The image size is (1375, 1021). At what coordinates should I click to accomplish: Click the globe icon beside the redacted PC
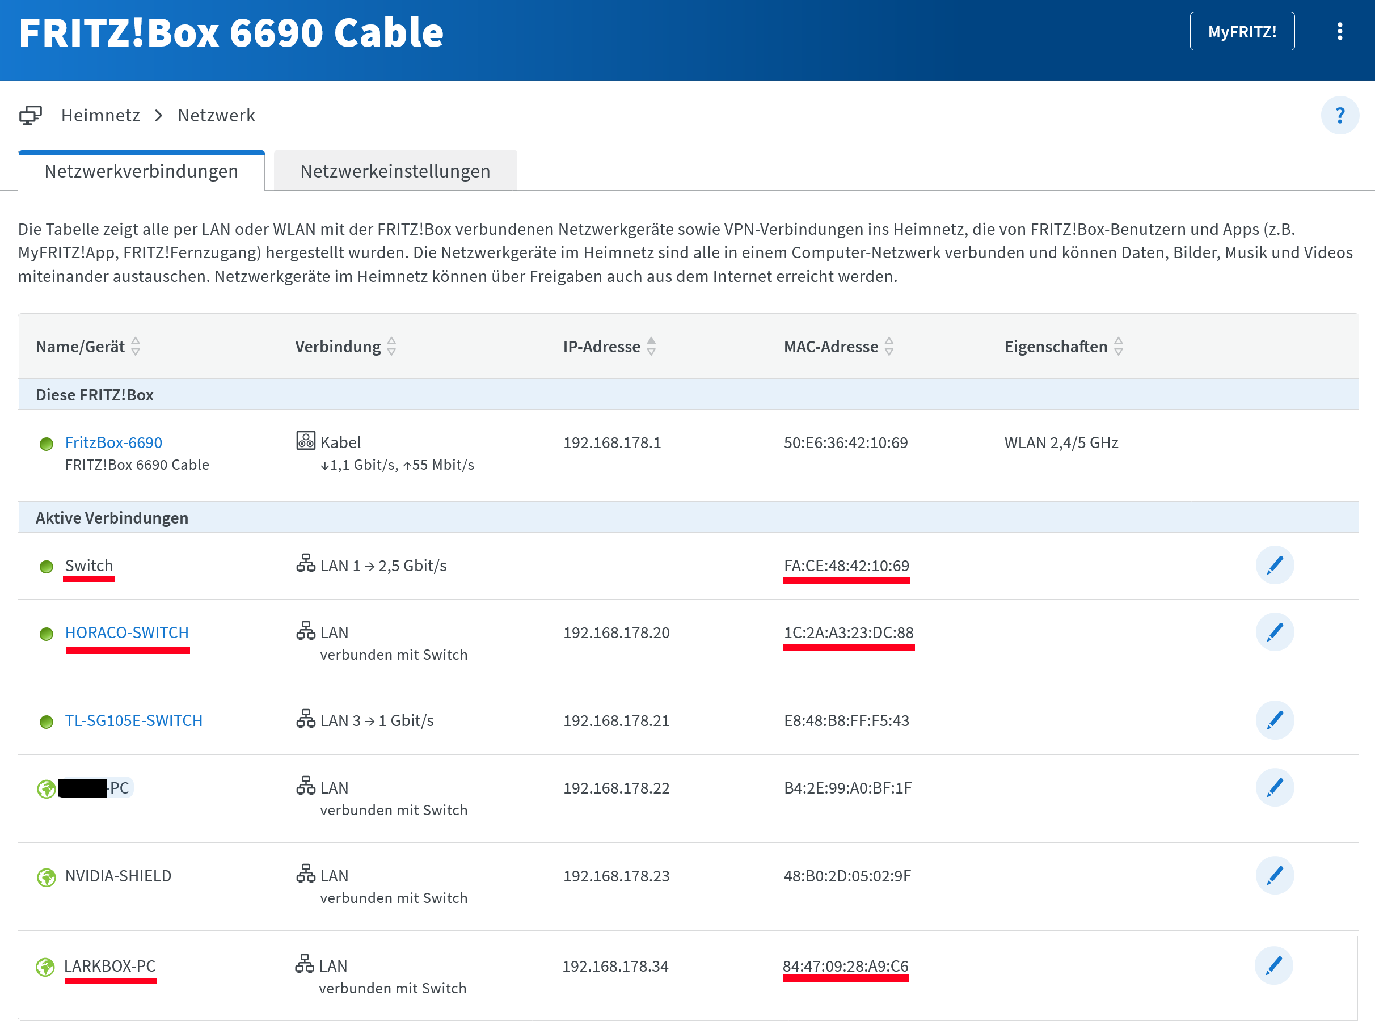pyautogui.click(x=47, y=789)
